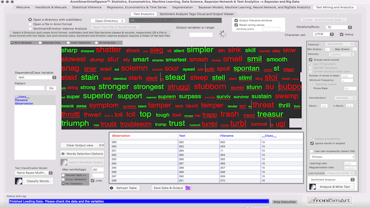Select the No Validation radio option
Image resolution: width=370 pixels, height=208 pixels.
[x=63, y=184]
